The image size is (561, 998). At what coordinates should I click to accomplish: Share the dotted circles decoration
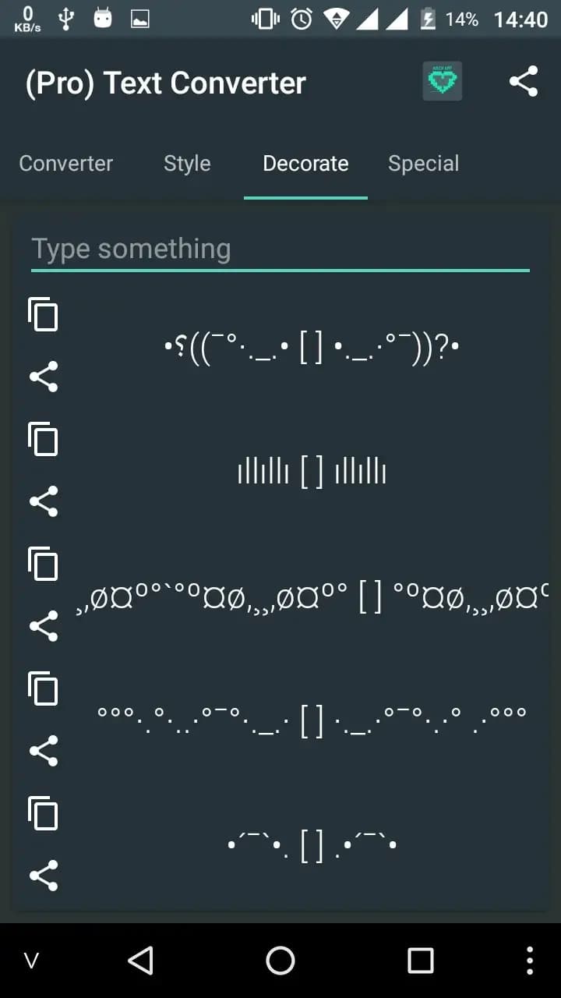point(43,751)
